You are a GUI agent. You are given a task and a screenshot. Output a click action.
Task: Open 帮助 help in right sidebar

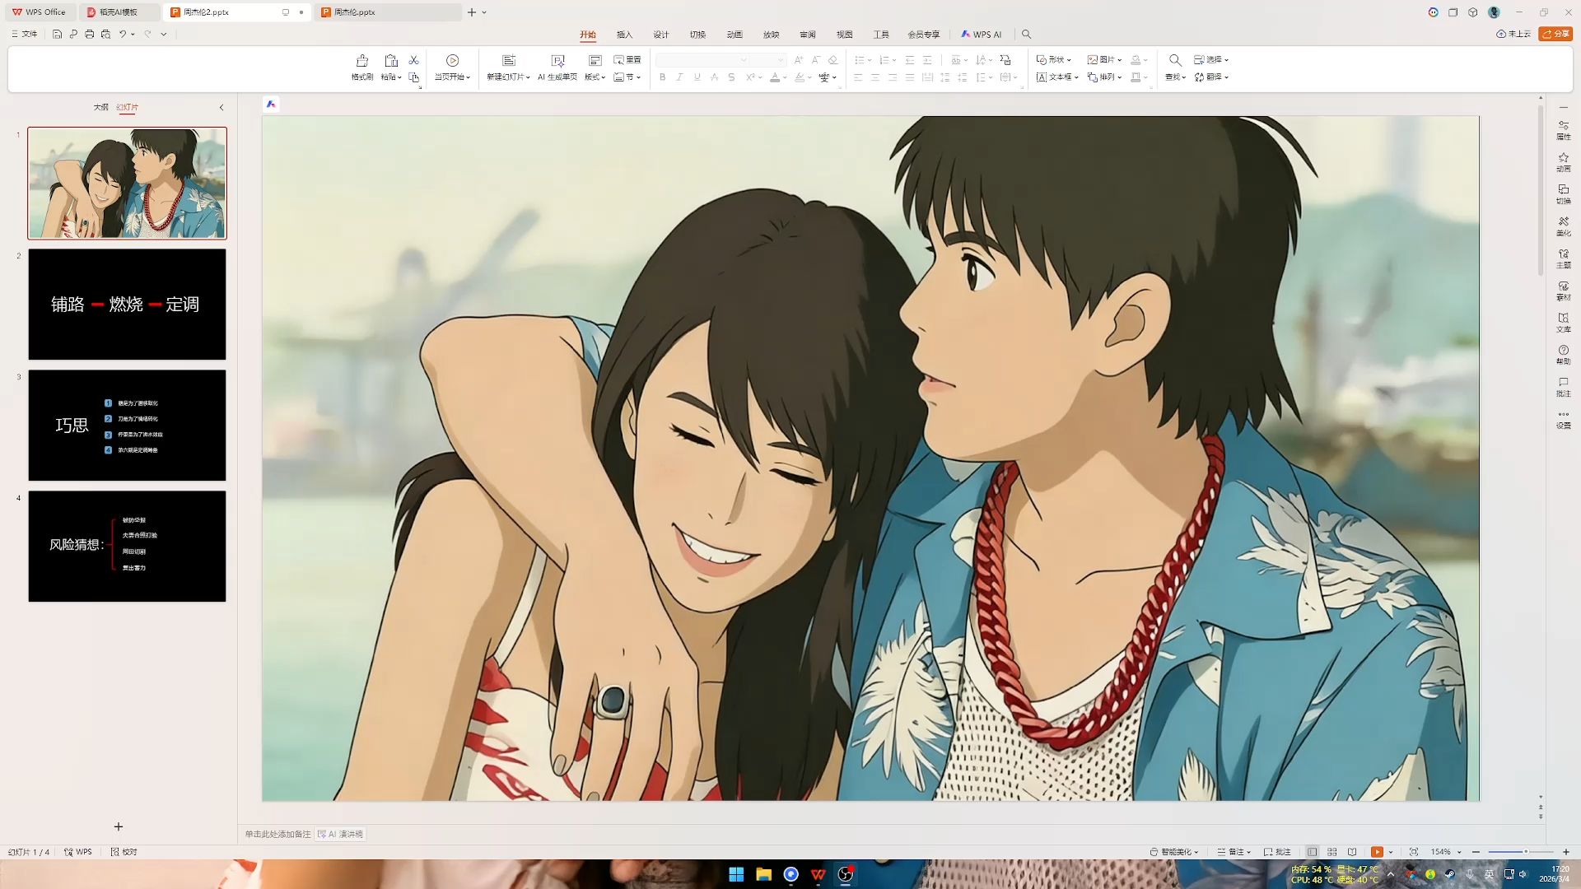click(x=1563, y=355)
